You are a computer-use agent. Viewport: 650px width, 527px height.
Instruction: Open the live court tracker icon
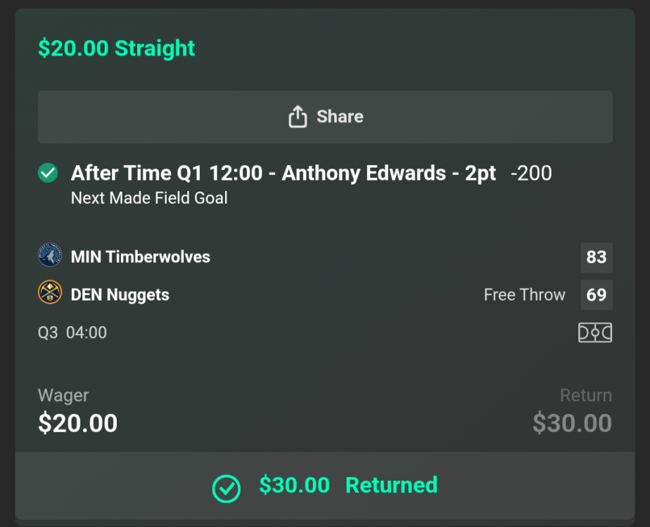[x=594, y=332]
